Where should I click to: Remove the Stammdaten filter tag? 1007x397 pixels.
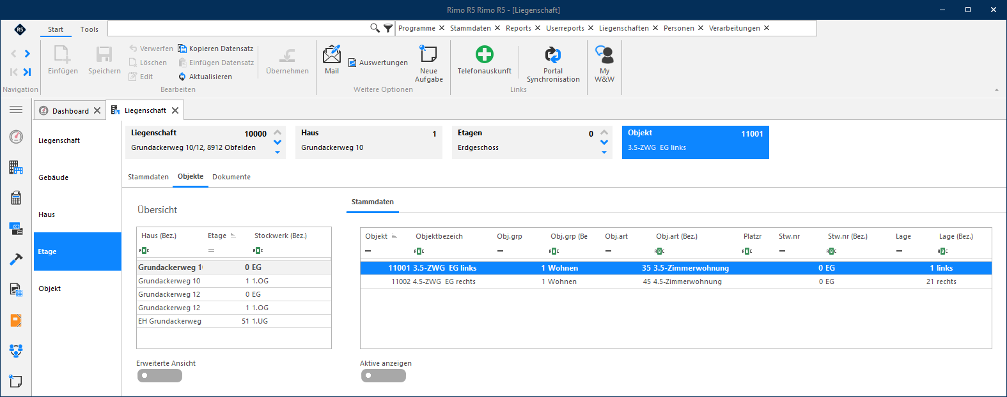pyautogui.click(x=497, y=28)
